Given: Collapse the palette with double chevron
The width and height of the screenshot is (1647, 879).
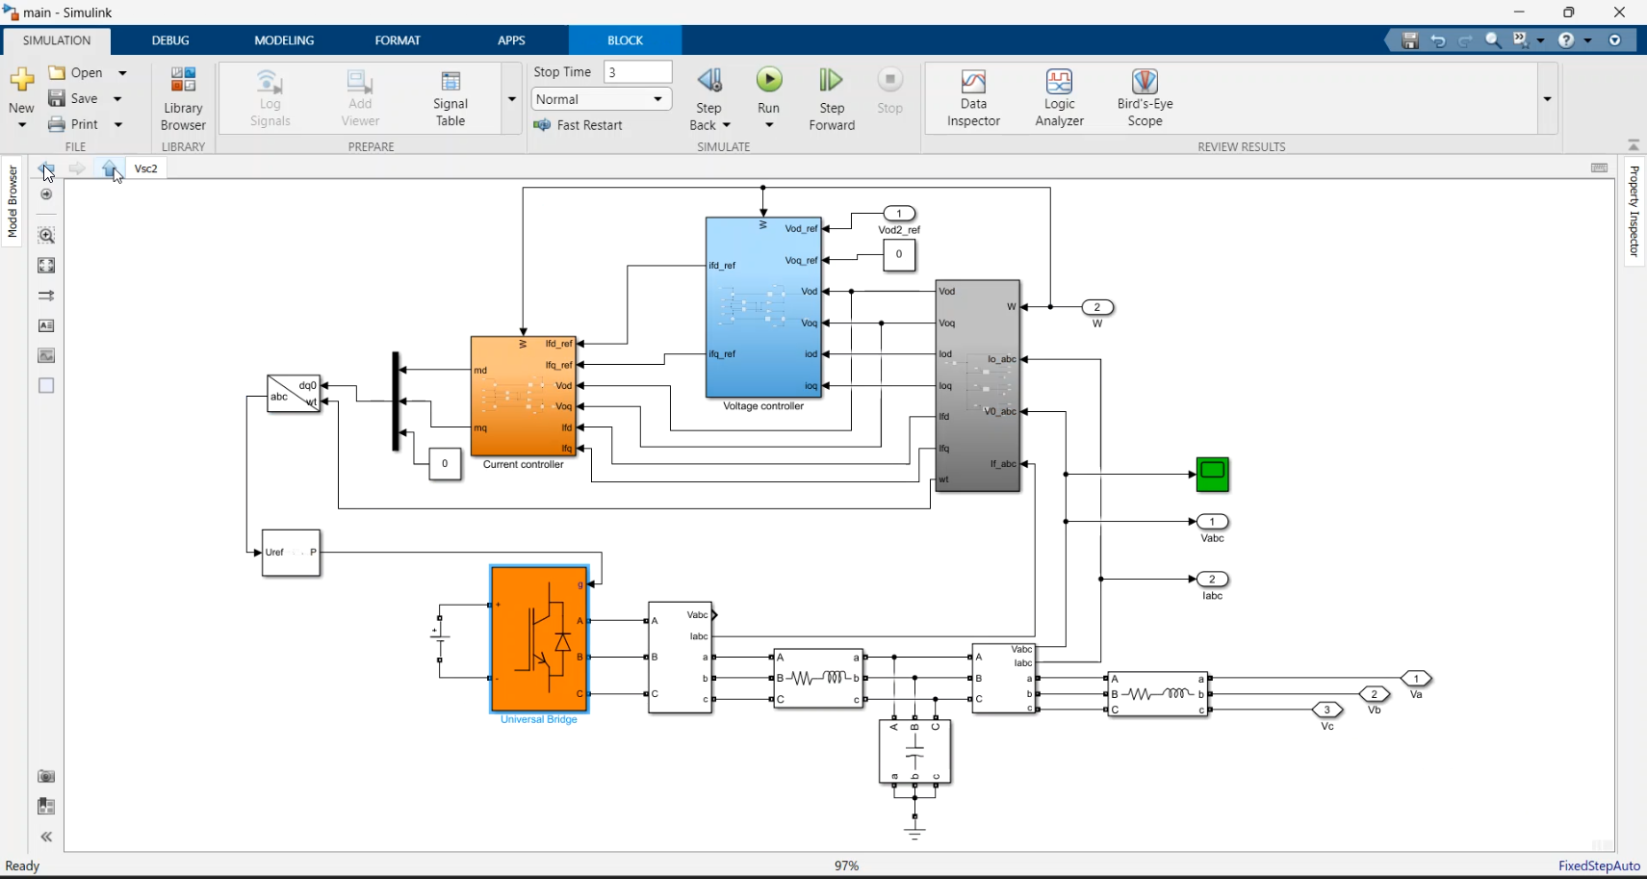Looking at the screenshot, I should (x=45, y=837).
